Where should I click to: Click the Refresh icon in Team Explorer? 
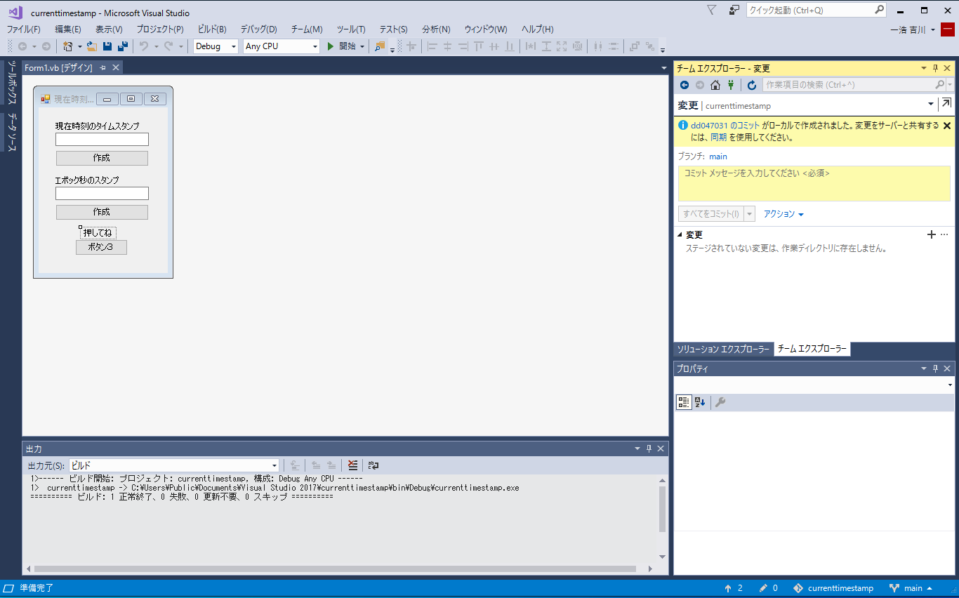[752, 85]
